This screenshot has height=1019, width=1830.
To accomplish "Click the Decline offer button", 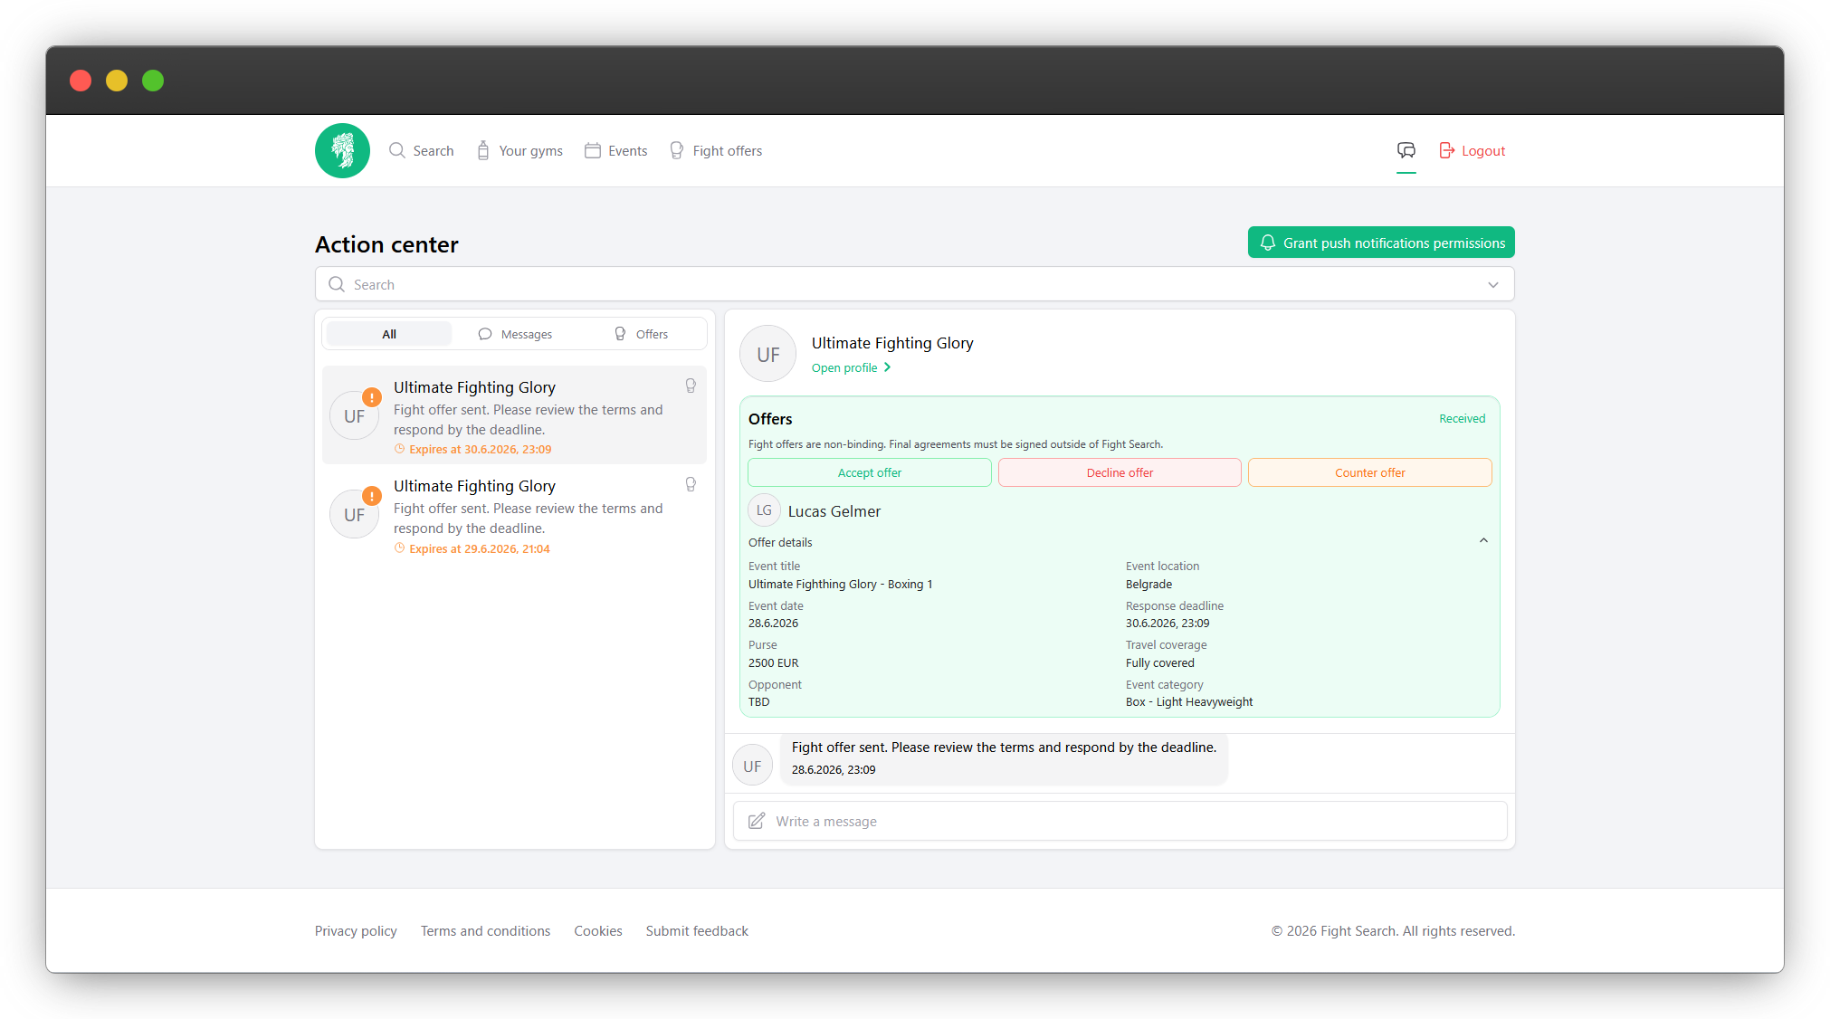I will pos(1120,472).
